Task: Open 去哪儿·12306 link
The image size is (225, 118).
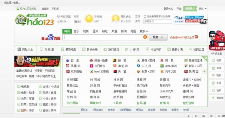Action: pyautogui.click(x=192, y=80)
